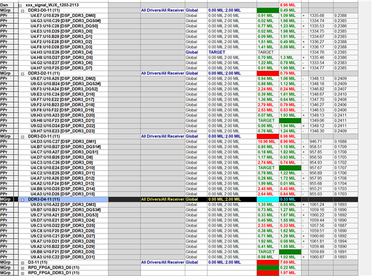Click the 2.24 MIL actual value for DSP_DDR3_DQS2

pyautogui.click(x=265, y=89)
